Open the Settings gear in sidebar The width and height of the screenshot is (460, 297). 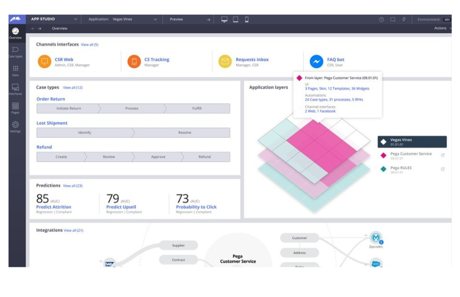16,127
